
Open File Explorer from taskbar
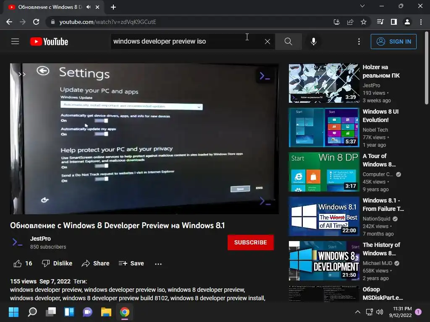106,312
